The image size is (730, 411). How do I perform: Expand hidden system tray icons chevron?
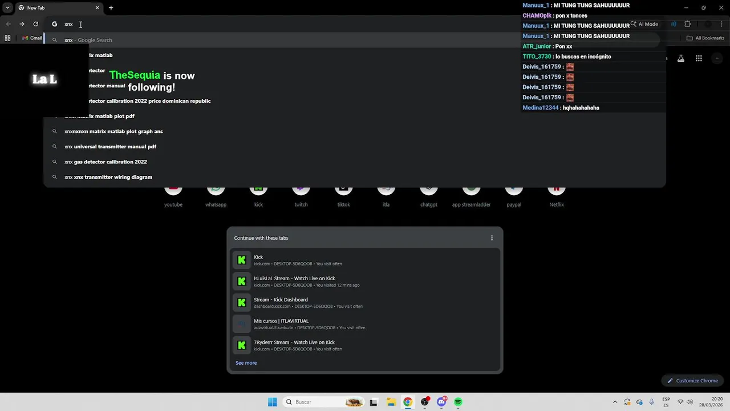tap(615, 402)
